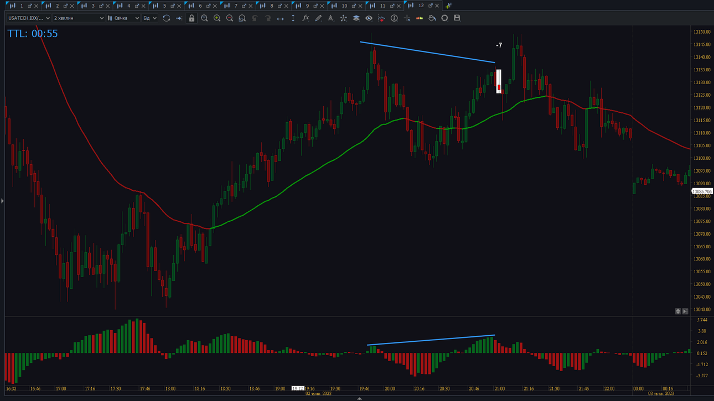714x401 pixels.
Task: Click the 13150.00 price axis label
Action: point(702,32)
